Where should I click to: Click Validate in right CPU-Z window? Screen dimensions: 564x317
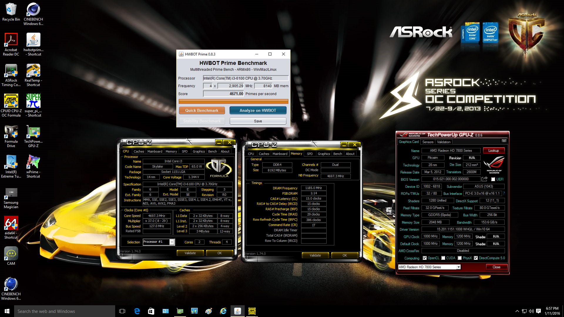tap(315, 255)
